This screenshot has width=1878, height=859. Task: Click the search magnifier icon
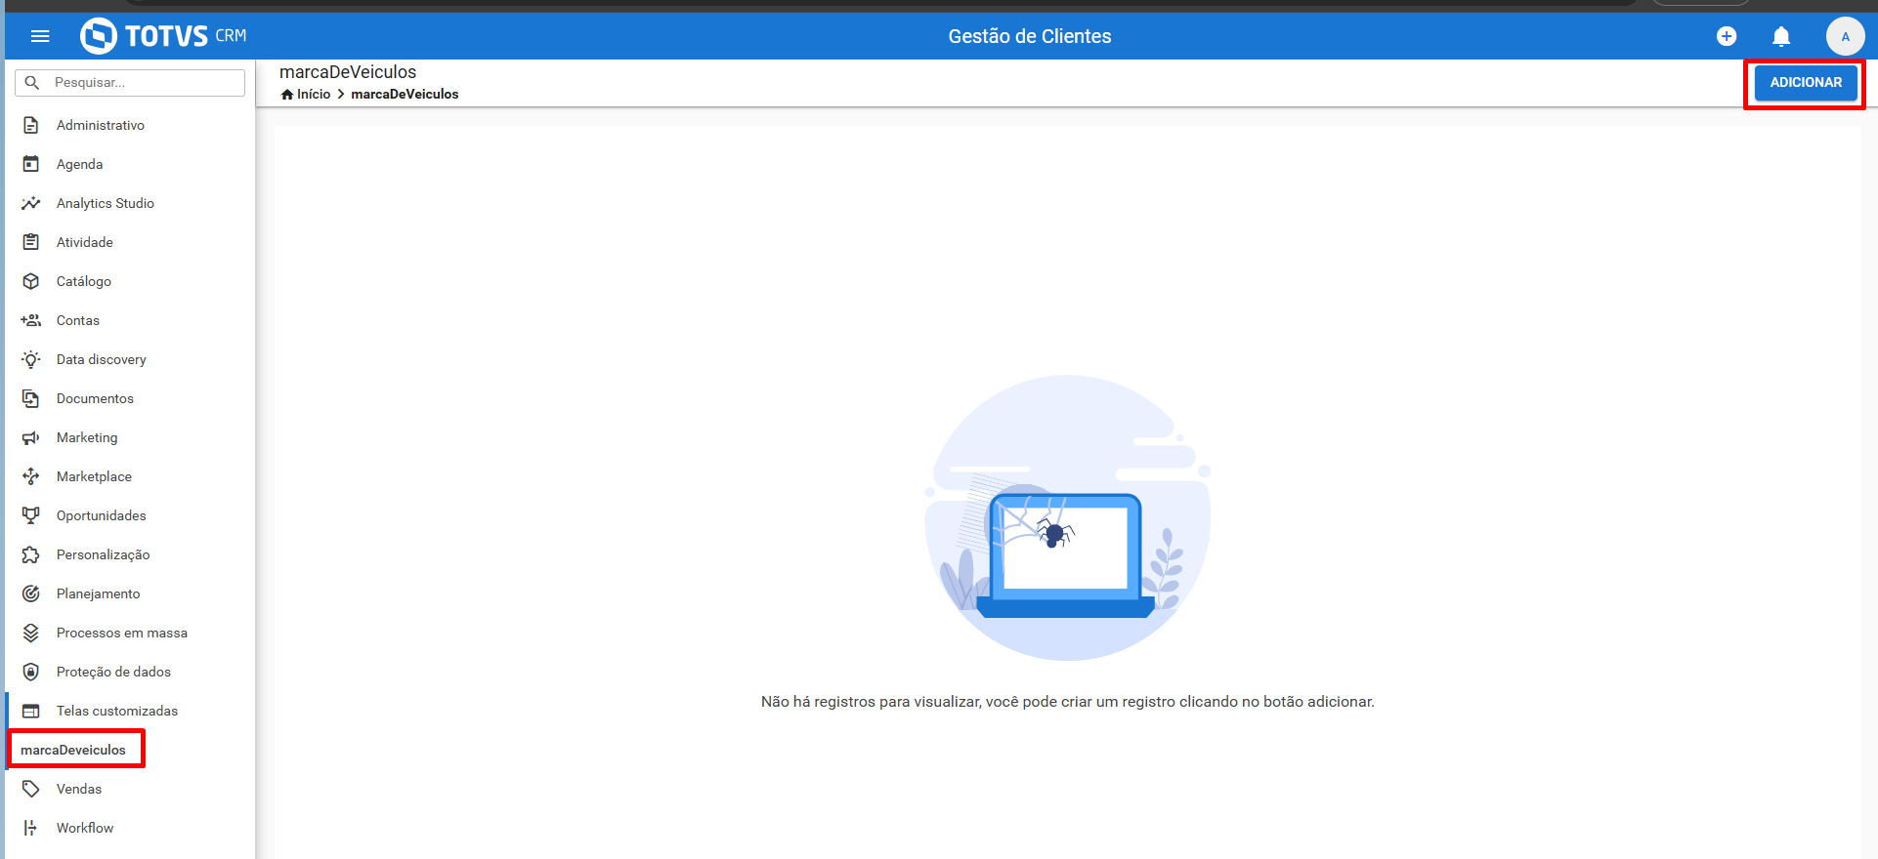(32, 83)
